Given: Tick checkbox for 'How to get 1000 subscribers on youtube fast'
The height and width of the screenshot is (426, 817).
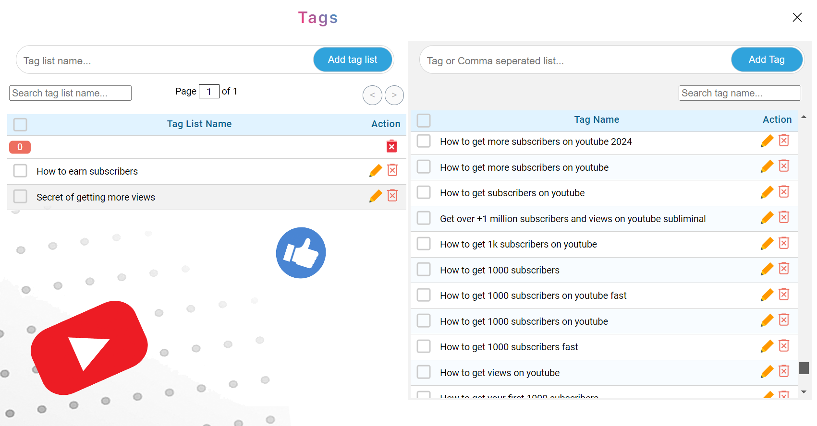Looking at the screenshot, I should coord(424,295).
